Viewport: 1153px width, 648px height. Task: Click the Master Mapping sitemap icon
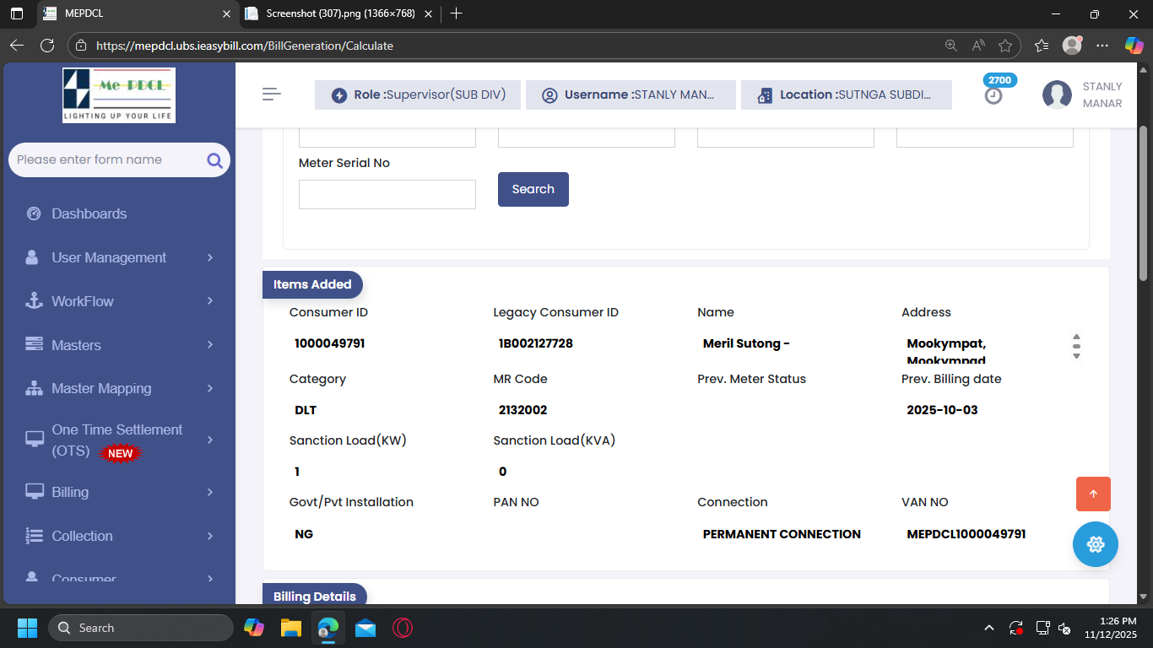pos(34,388)
